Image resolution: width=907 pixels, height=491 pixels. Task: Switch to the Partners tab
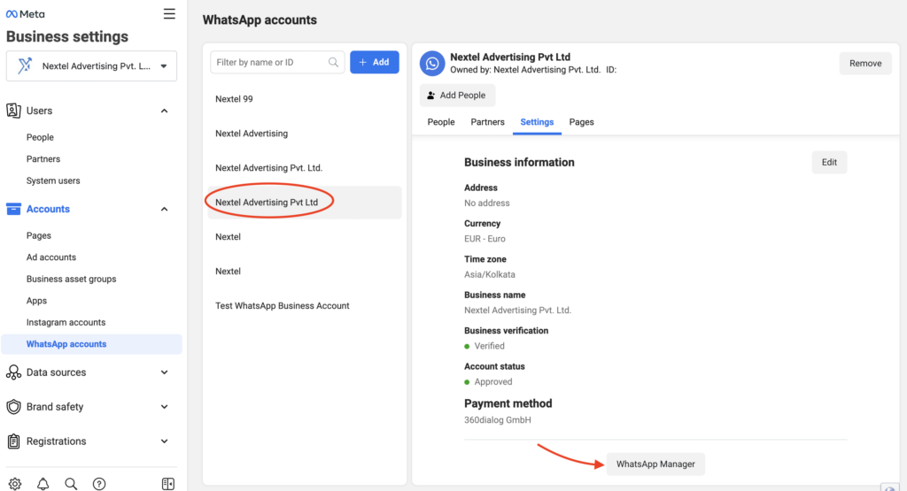pos(488,122)
